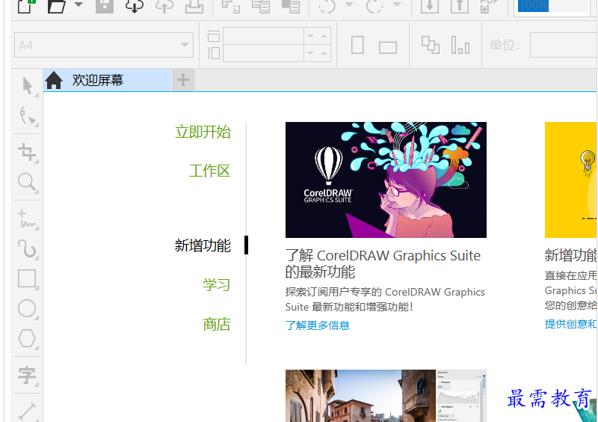
Task: Open the 立即开始 section
Action: tap(203, 132)
